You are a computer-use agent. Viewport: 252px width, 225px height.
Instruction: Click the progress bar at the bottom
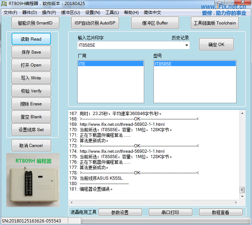click(x=165, y=221)
